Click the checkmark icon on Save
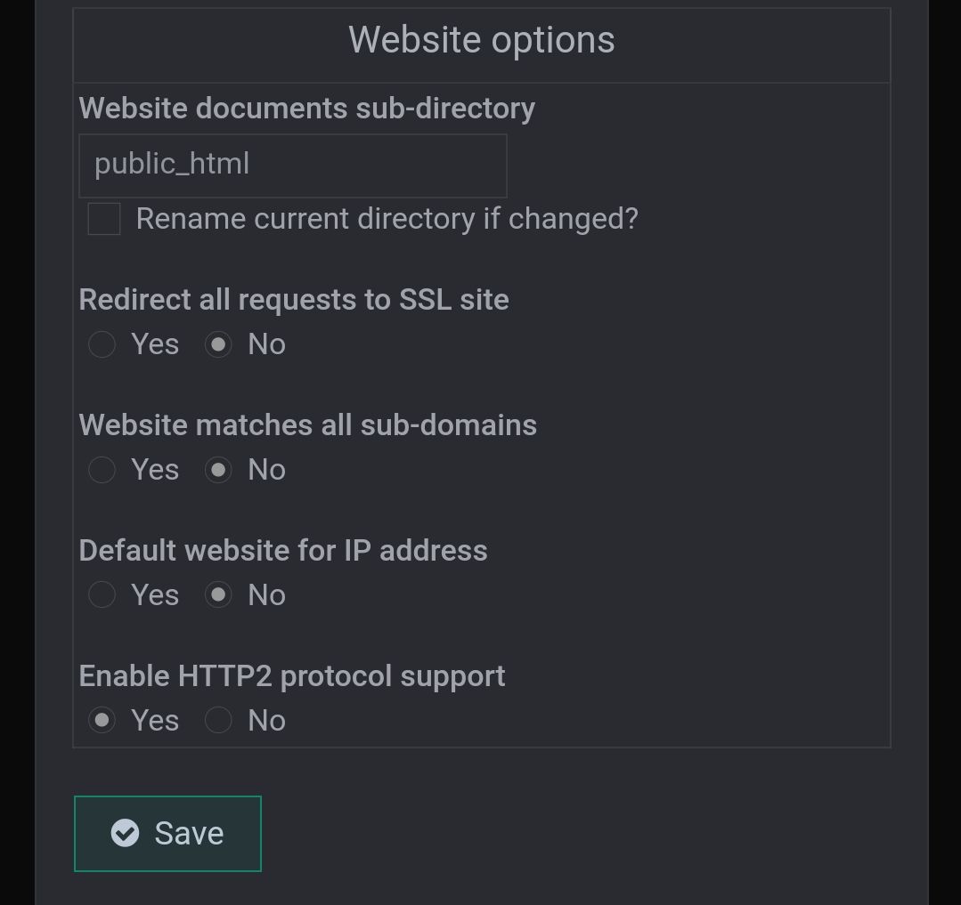961x905 pixels. tap(125, 833)
